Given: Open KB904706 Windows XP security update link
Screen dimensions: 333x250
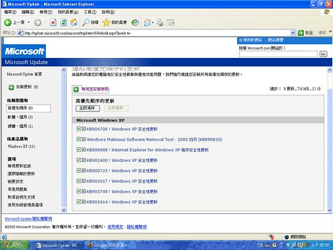Looking at the screenshot, I should (122, 129).
